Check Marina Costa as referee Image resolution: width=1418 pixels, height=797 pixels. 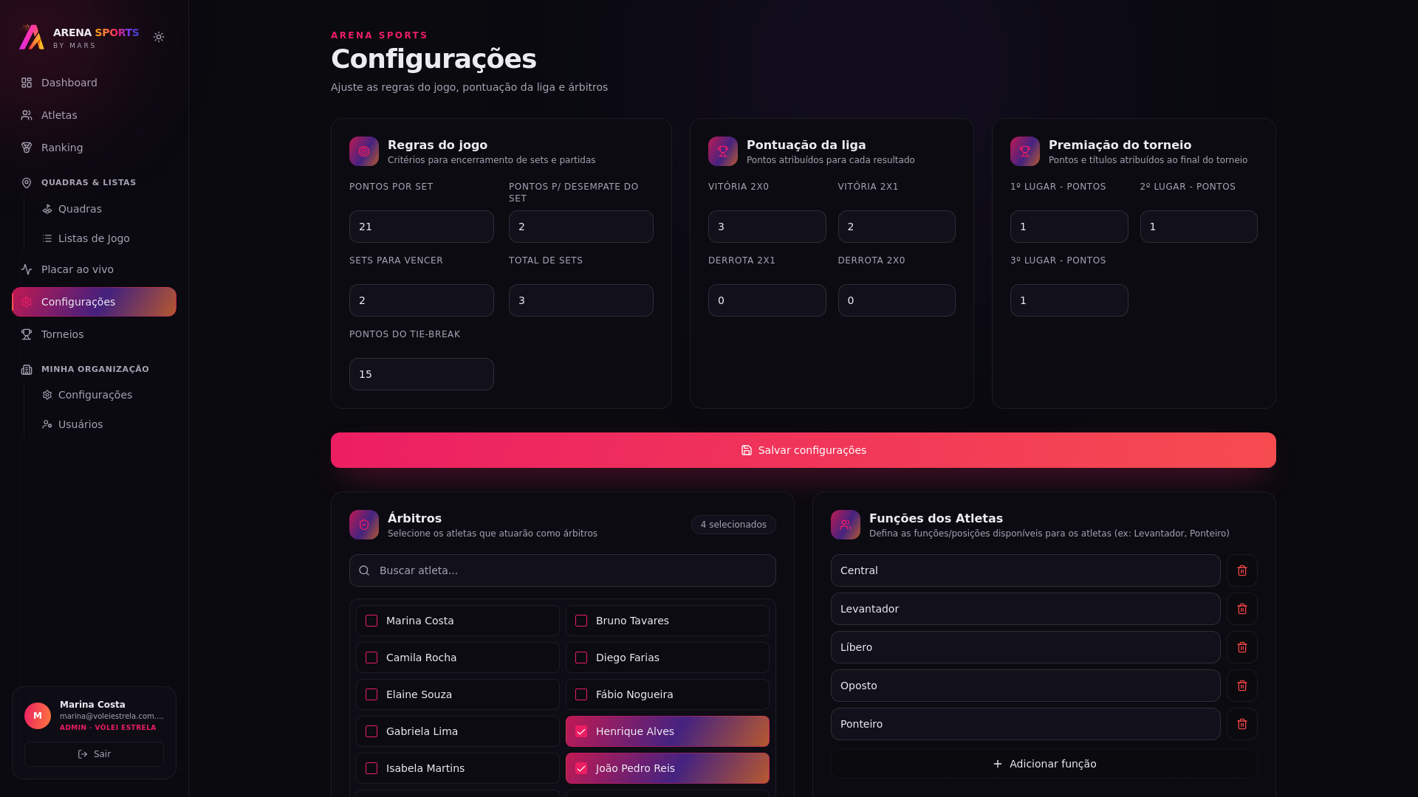point(371,621)
